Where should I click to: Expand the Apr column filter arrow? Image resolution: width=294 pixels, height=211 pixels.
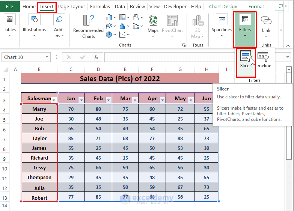162,100
